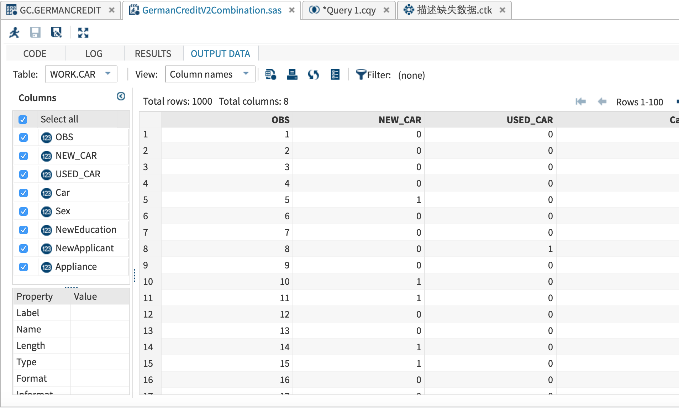Uncheck the Select all checkbox
The width and height of the screenshot is (679, 408).
pos(23,120)
